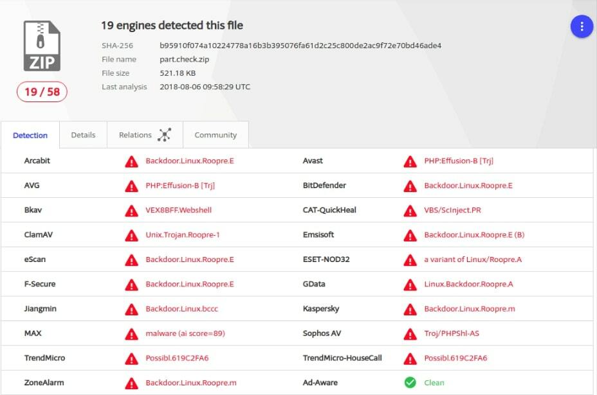Click Backdoor.Linux.Roopre.m result for ZoneAlarm

(x=191, y=383)
